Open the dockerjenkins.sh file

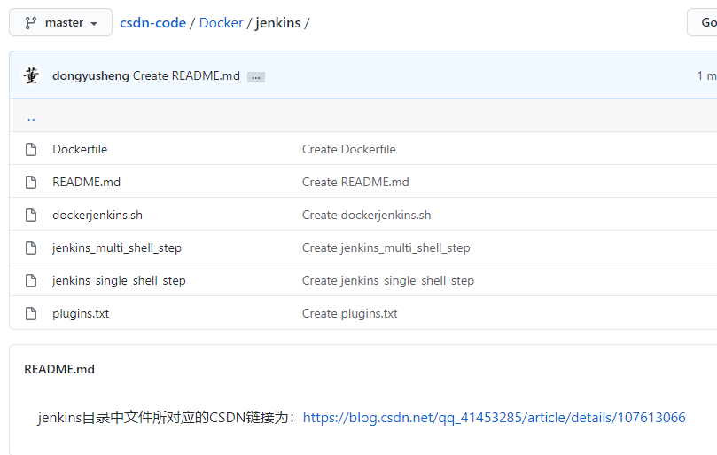pyautogui.click(x=97, y=216)
